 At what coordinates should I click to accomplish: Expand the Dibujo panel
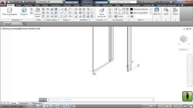[x=67, y=20]
